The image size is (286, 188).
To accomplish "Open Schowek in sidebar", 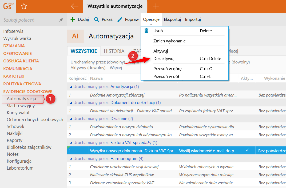I will tap(15, 126).
